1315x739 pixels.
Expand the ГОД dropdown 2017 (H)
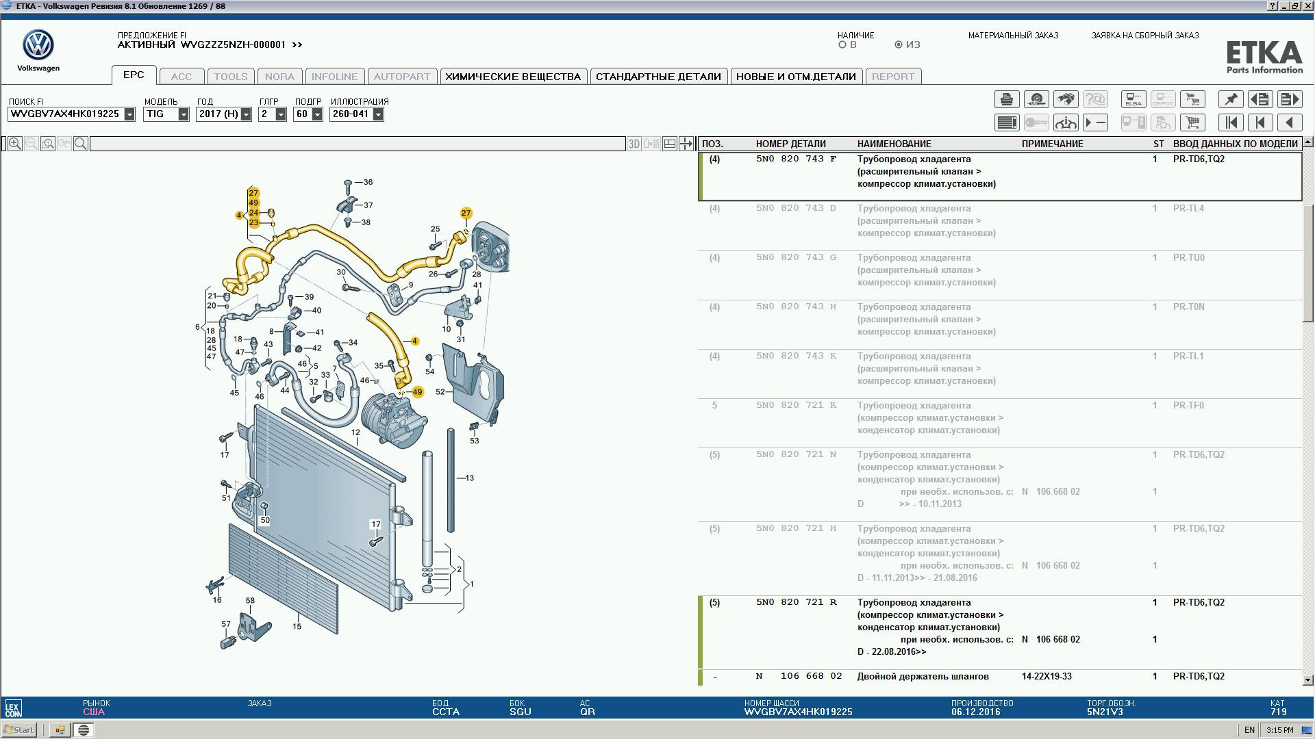(246, 114)
